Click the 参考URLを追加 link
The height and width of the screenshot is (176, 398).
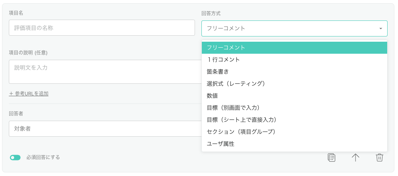tap(32, 94)
